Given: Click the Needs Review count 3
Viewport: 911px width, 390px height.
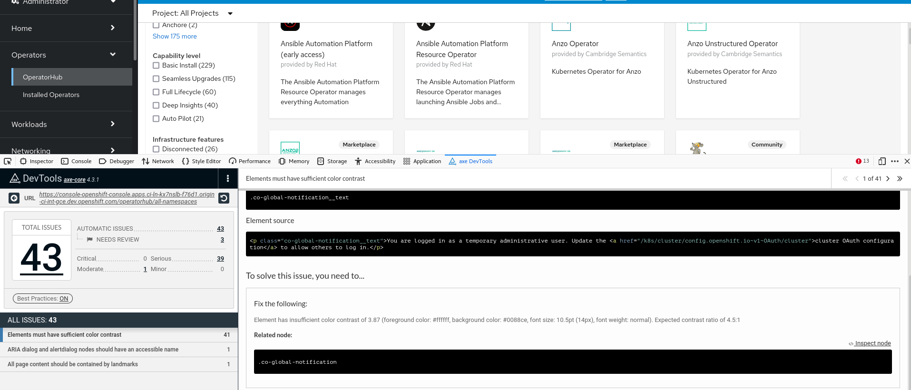Looking at the screenshot, I should click(x=222, y=240).
